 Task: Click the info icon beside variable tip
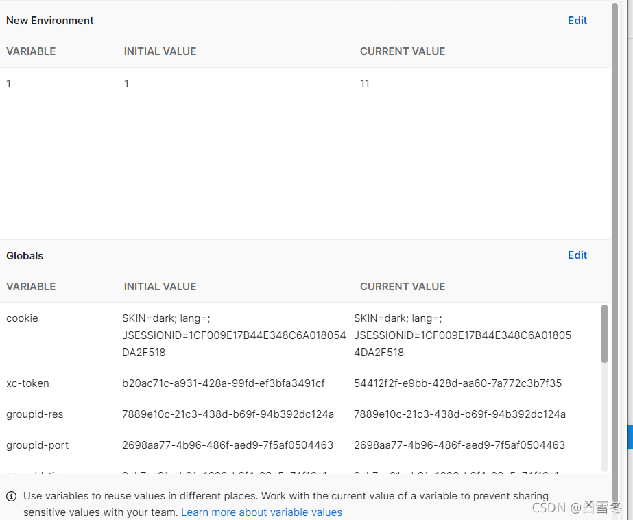[x=11, y=496]
